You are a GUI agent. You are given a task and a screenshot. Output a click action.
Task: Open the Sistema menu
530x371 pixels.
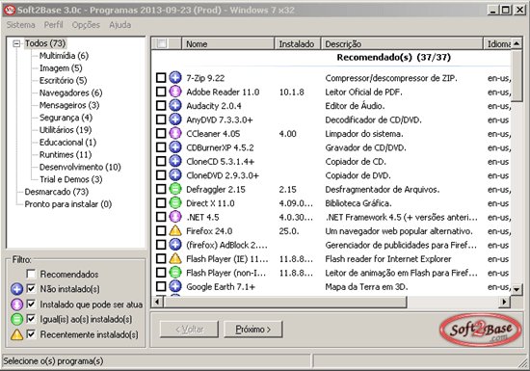click(x=20, y=25)
